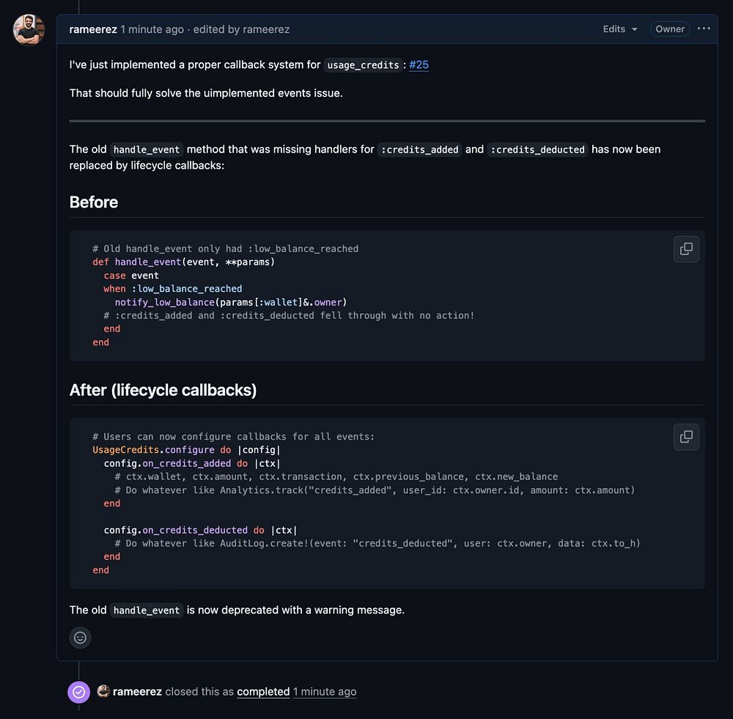The width and height of the screenshot is (733, 719).
Task: Open the emoji reaction picker
Action: point(81,638)
